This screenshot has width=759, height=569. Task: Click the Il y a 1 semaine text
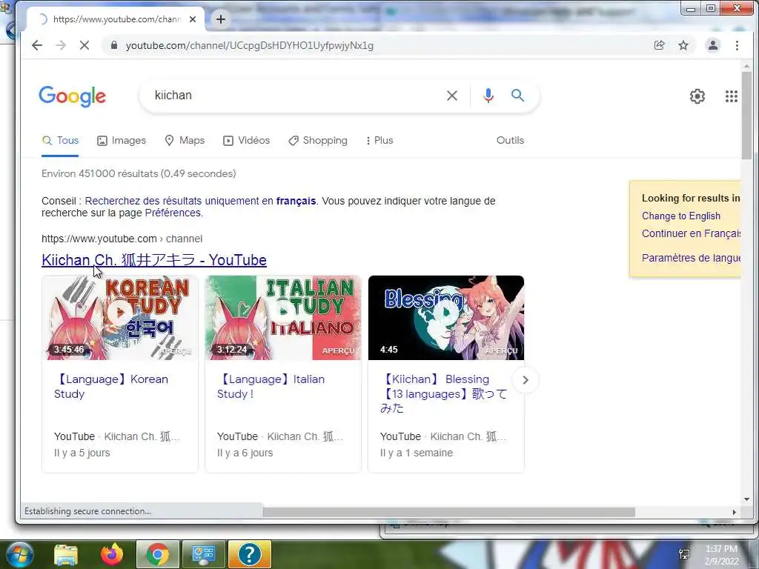[x=417, y=453]
